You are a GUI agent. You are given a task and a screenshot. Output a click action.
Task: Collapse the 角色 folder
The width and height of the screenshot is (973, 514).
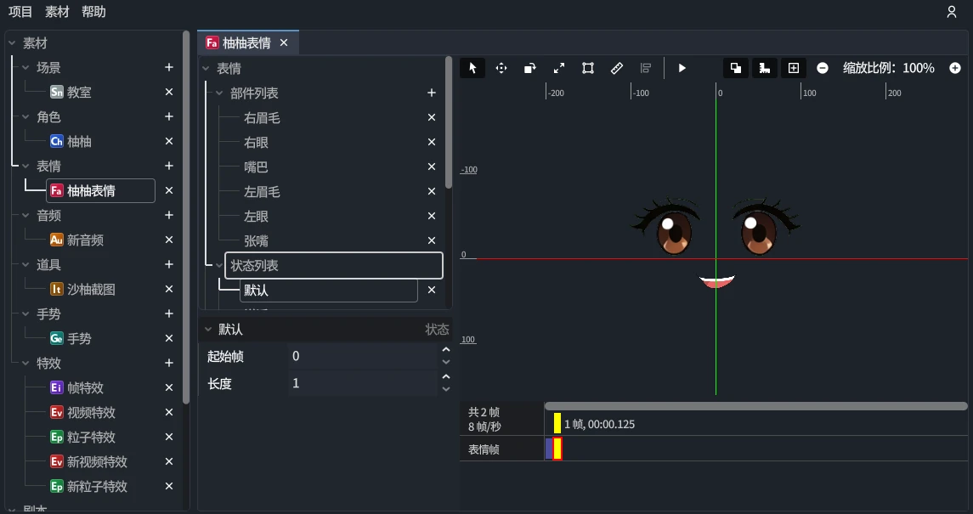(x=25, y=116)
